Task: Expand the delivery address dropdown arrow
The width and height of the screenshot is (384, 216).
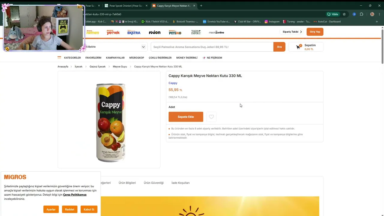Action: click(143, 47)
